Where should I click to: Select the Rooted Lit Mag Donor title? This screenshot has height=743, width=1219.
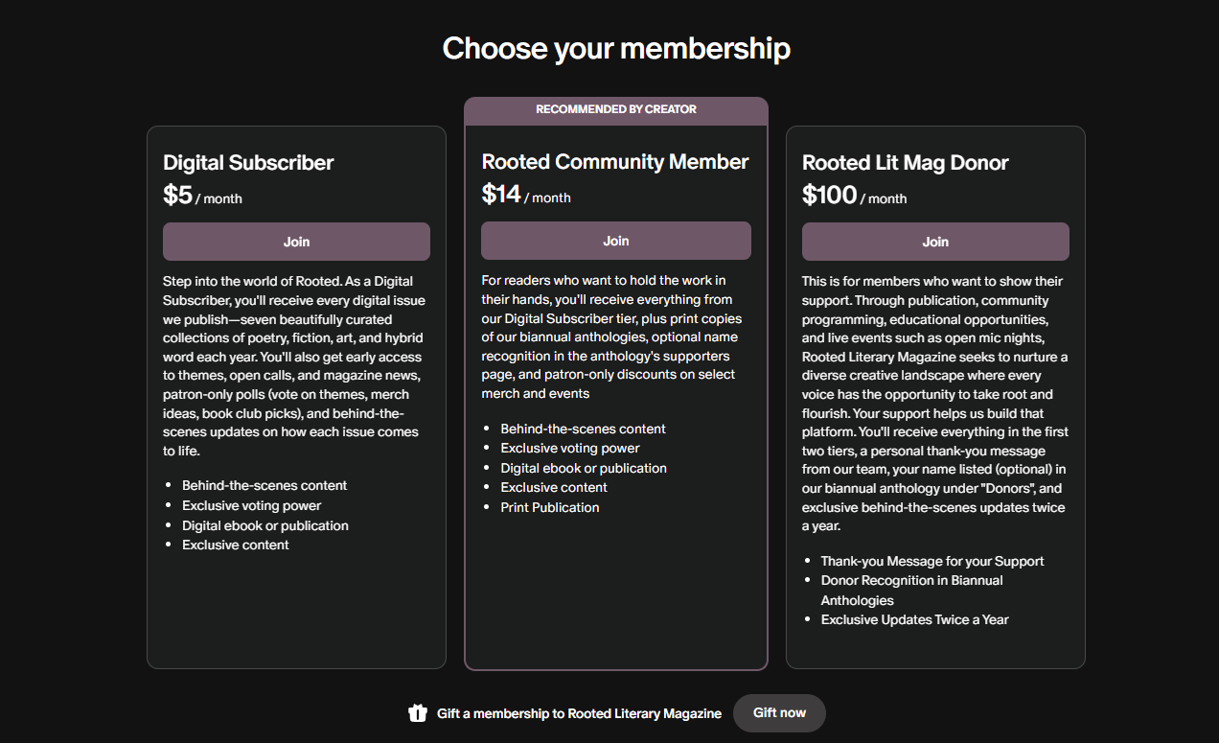point(905,163)
